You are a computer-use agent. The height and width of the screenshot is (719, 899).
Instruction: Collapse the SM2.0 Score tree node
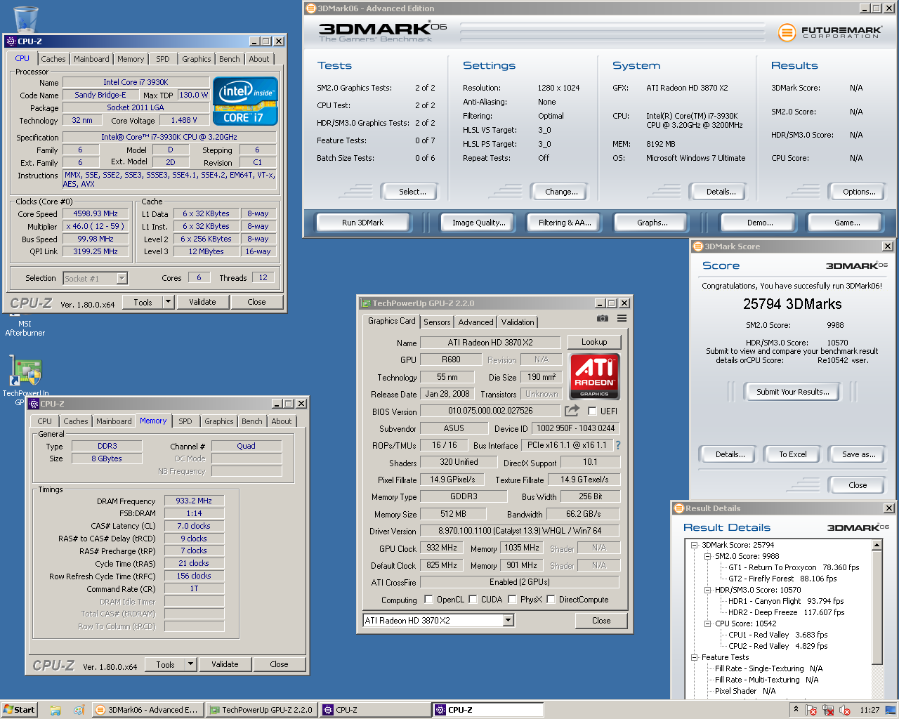tap(707, 556)
